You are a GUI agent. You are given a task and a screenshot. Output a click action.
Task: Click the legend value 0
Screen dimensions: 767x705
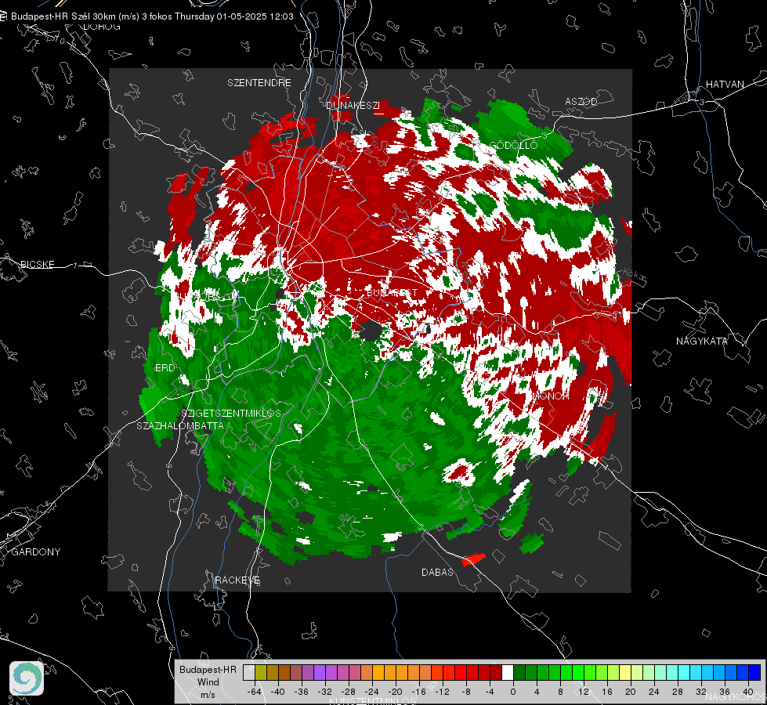click(512, 692)
